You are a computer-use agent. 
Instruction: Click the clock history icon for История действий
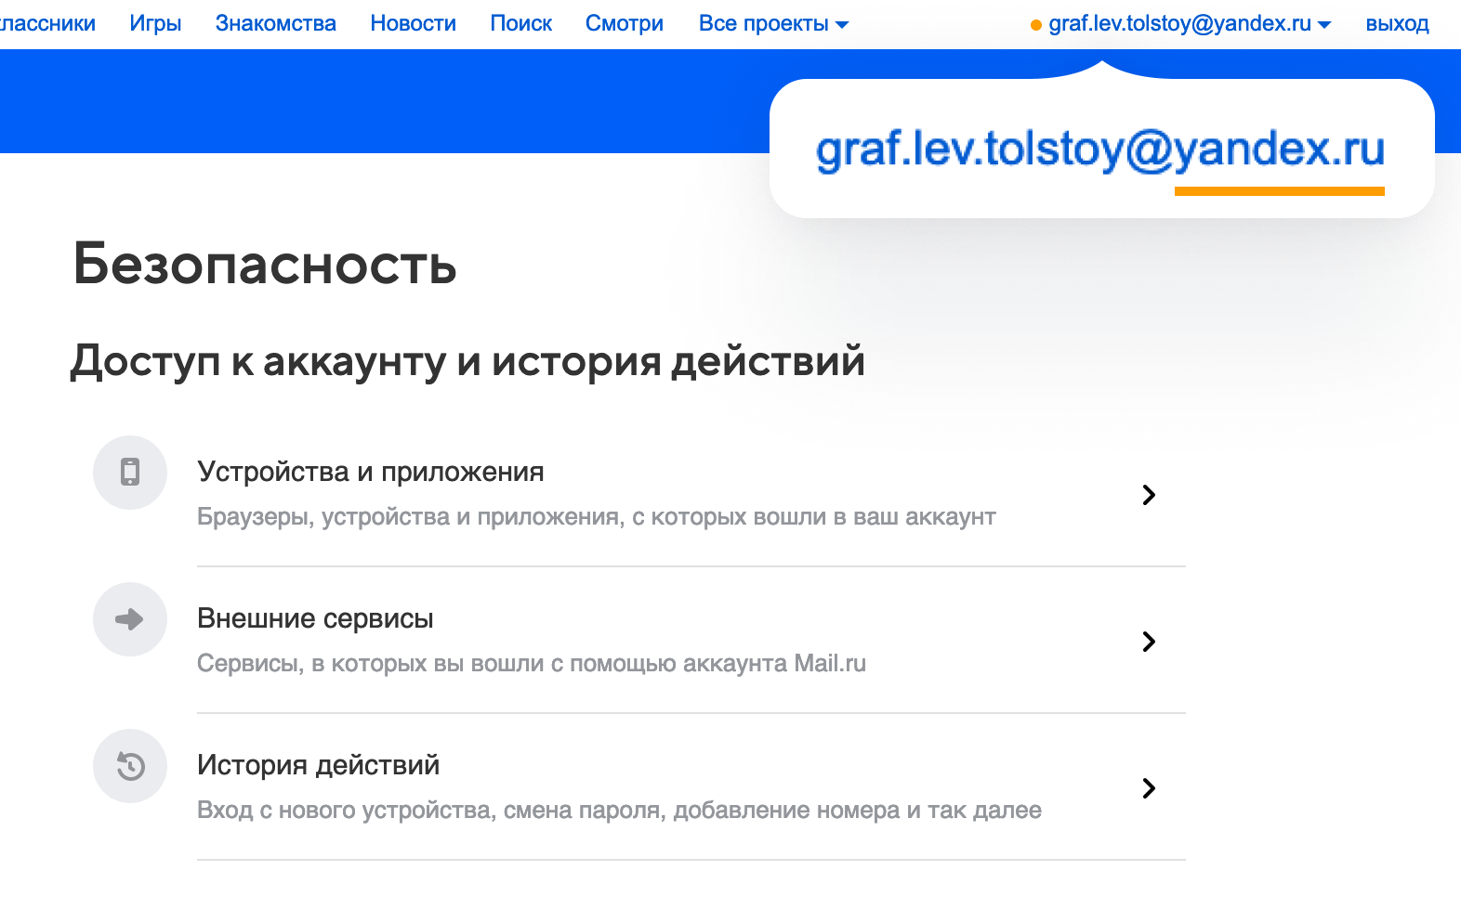[130, 766]
